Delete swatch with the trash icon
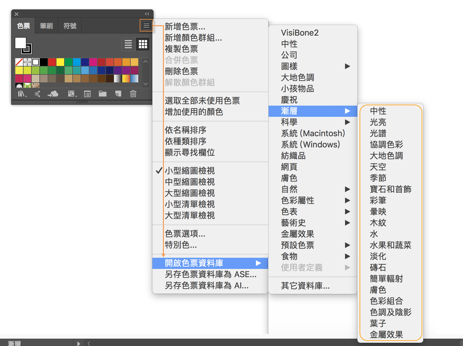The image size is (463, 346). (x=133, y=94)
